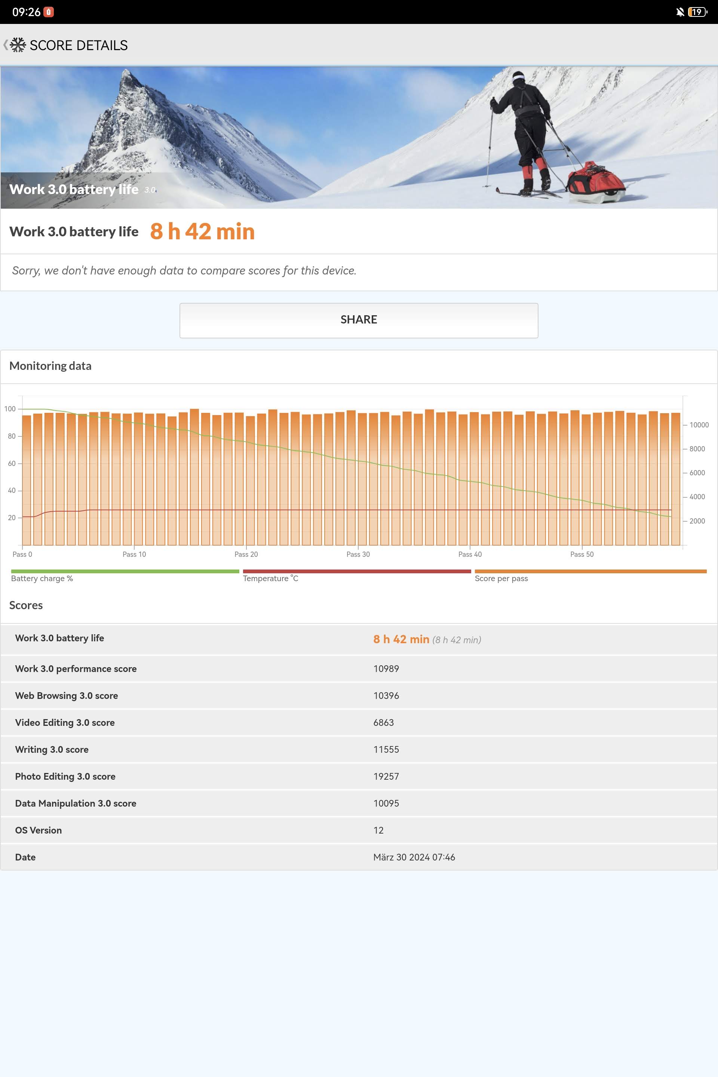The image size is (718, 1077).
Task: Tap the value 6863
Action: pos(383,722)
